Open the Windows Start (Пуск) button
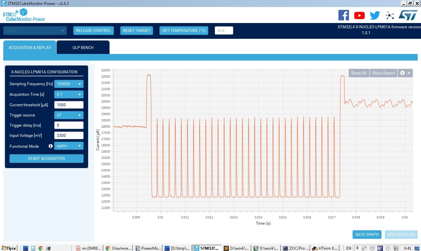The image size is (421, 251). tap(9, 248)
